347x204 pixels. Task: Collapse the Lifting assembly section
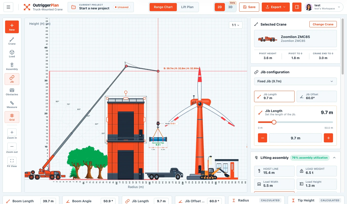click(x=334, y=158)
